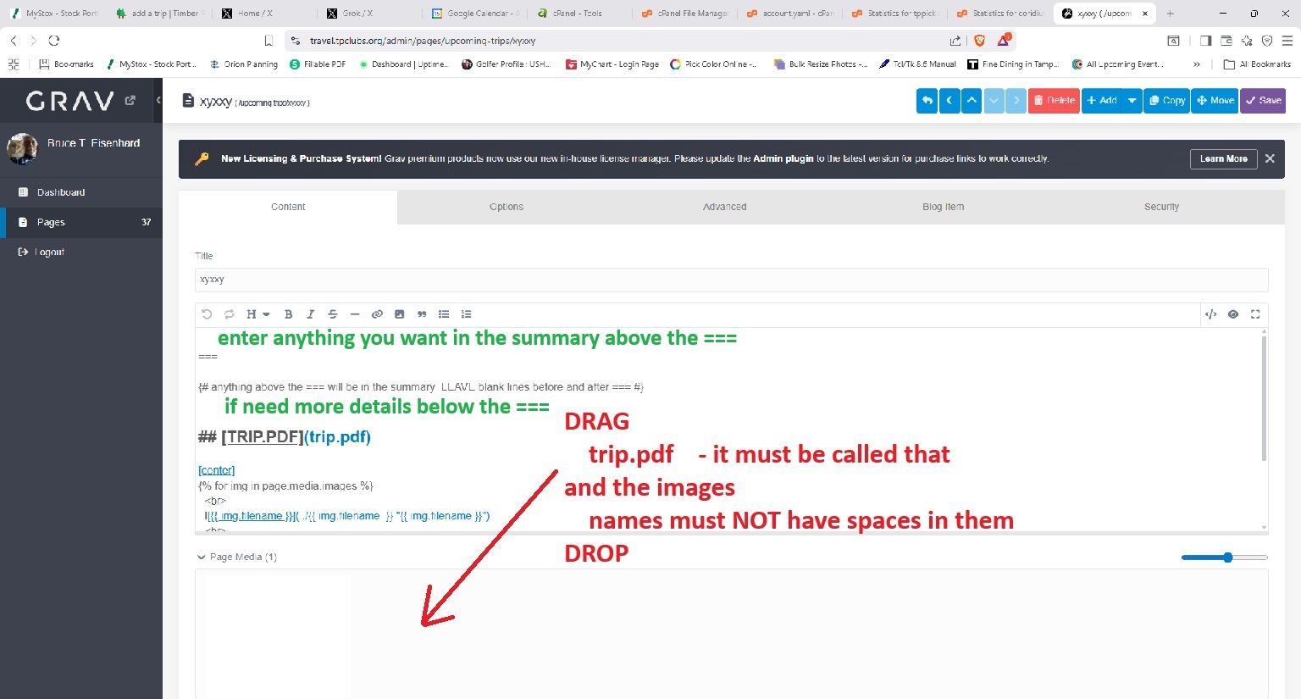
Task: Click the Learn More button in banner
Action: [1223, 158]
